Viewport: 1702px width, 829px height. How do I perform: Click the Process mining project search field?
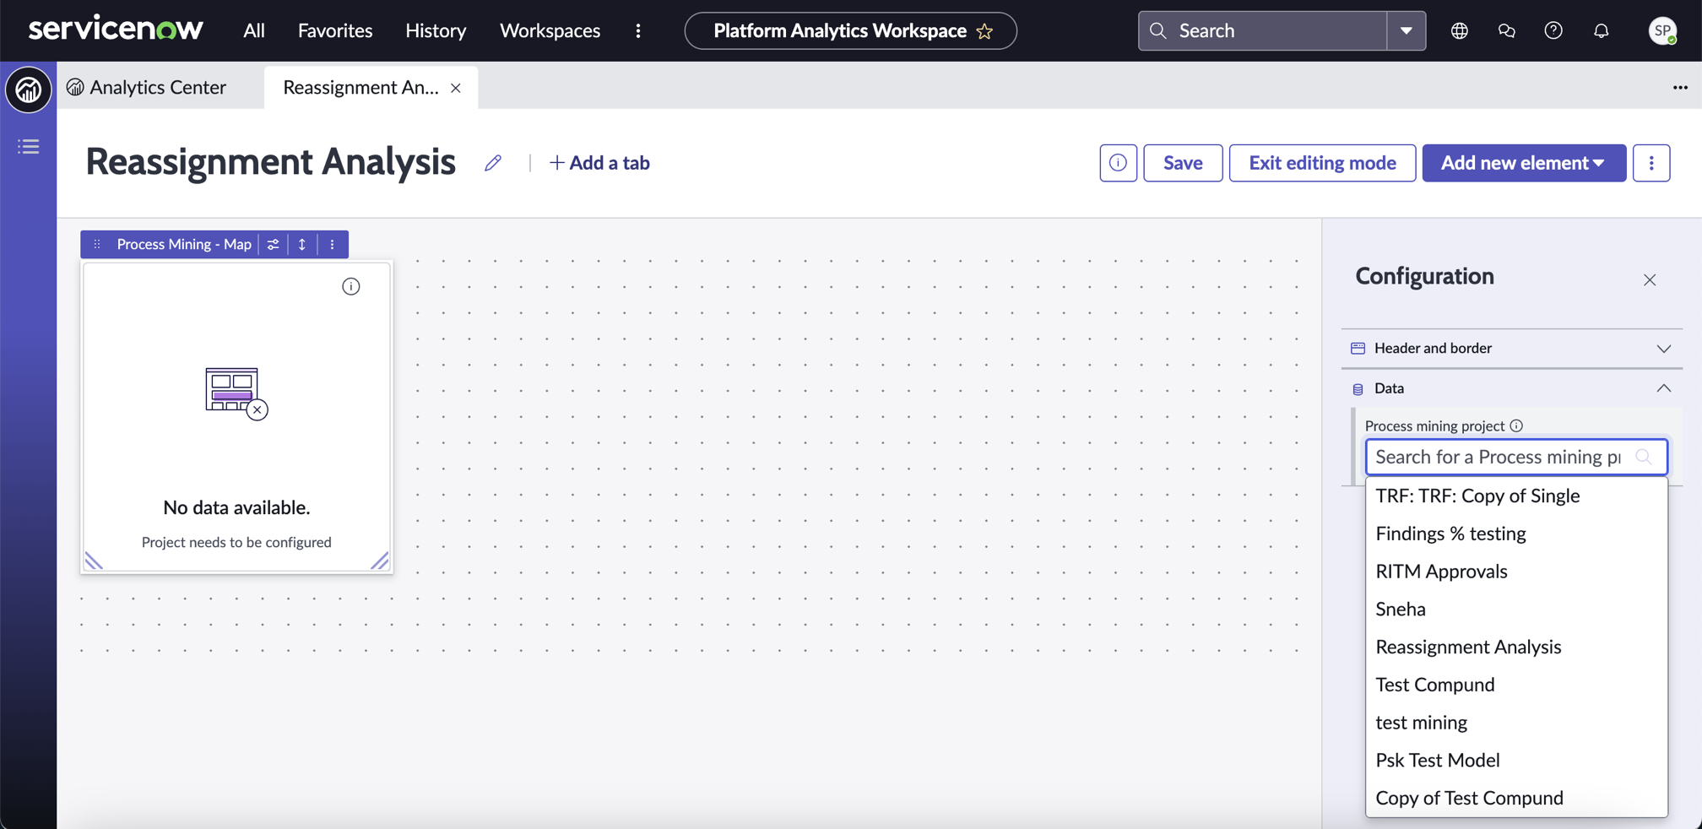(1516, 457)
